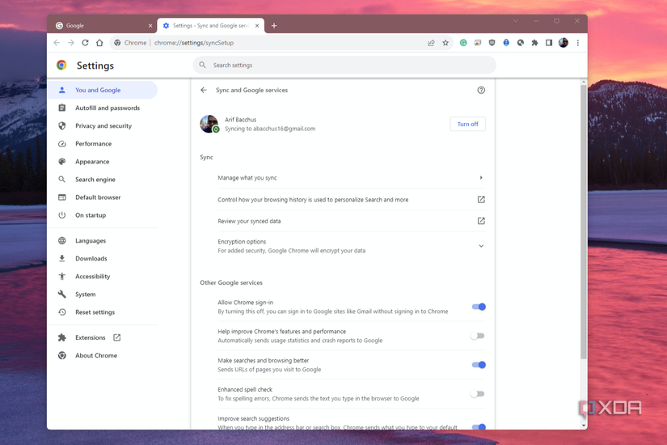The width and height of the screenshot is (667, 445).
Task: Switch to the Settings tab
Action: tap(210, 26)
